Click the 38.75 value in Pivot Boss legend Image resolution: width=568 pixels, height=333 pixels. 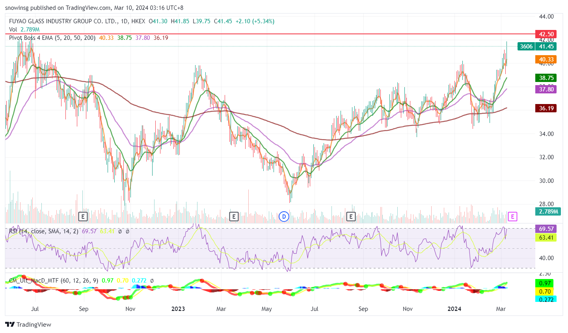pyautogui.click(x=125, y=38)
